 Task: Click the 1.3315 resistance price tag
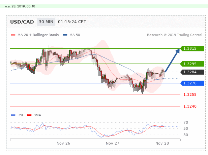click(x=192, y=48)
